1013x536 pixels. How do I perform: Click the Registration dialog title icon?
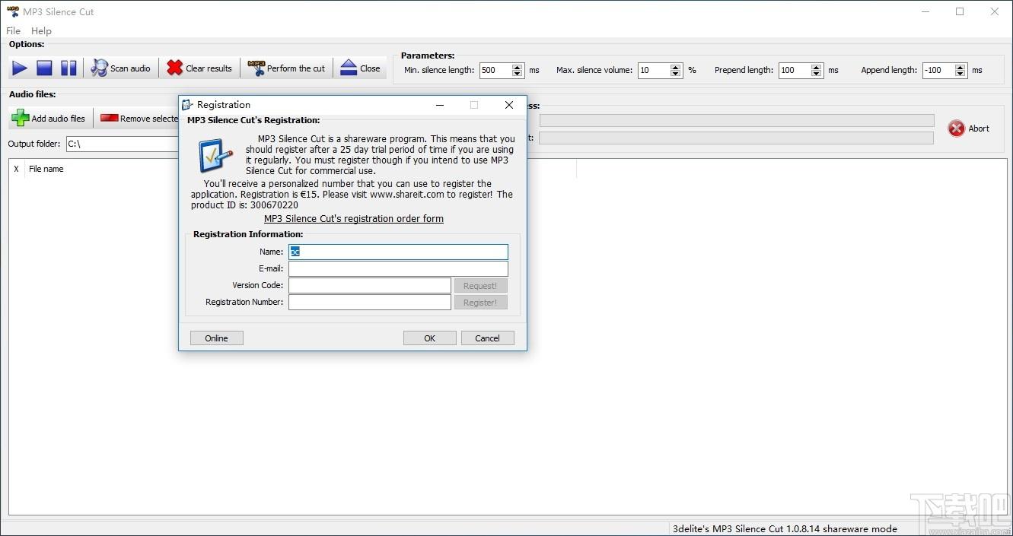point(187,105)
